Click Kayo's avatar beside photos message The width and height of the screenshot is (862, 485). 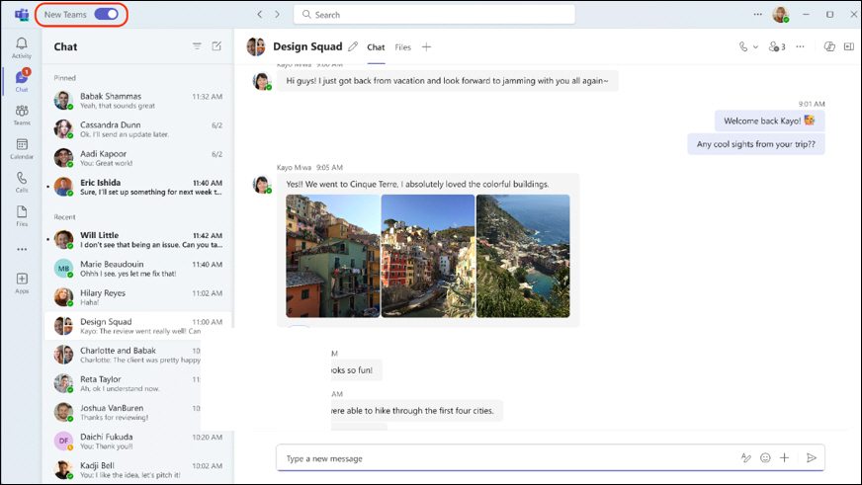tap(262, 184)
